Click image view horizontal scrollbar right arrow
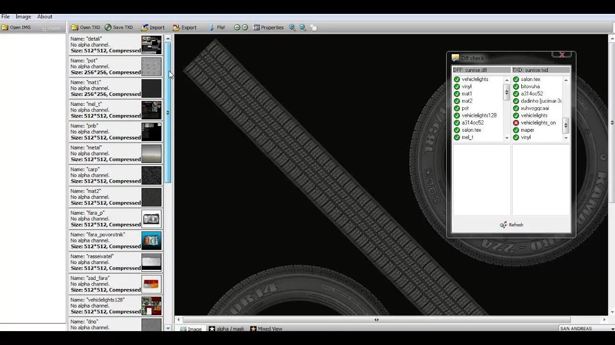The height and width of the screenshot is (345, 615). pyautogui.click(x=604, y=320)
